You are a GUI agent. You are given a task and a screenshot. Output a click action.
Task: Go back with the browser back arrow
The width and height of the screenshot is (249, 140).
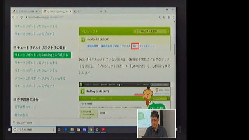(x=14, y=17)
